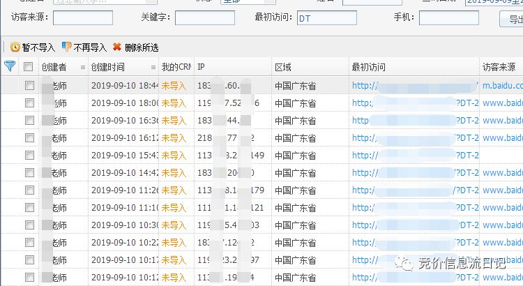Check the row created 2019-09-10 11:26
Screen dimensions: 523x286
pos(30,190)
